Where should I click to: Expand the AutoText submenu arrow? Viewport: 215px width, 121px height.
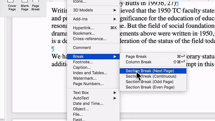(115, 98)
